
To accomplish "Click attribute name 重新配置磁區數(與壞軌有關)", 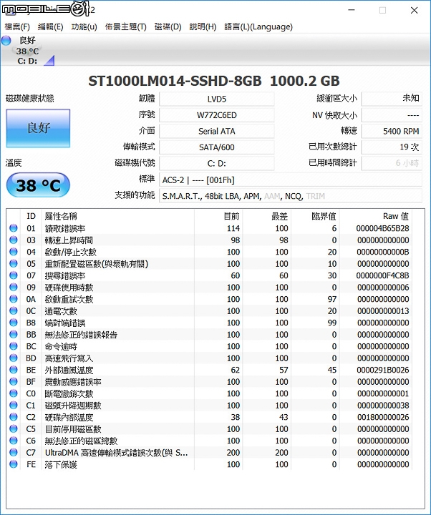I will (97, 264).
